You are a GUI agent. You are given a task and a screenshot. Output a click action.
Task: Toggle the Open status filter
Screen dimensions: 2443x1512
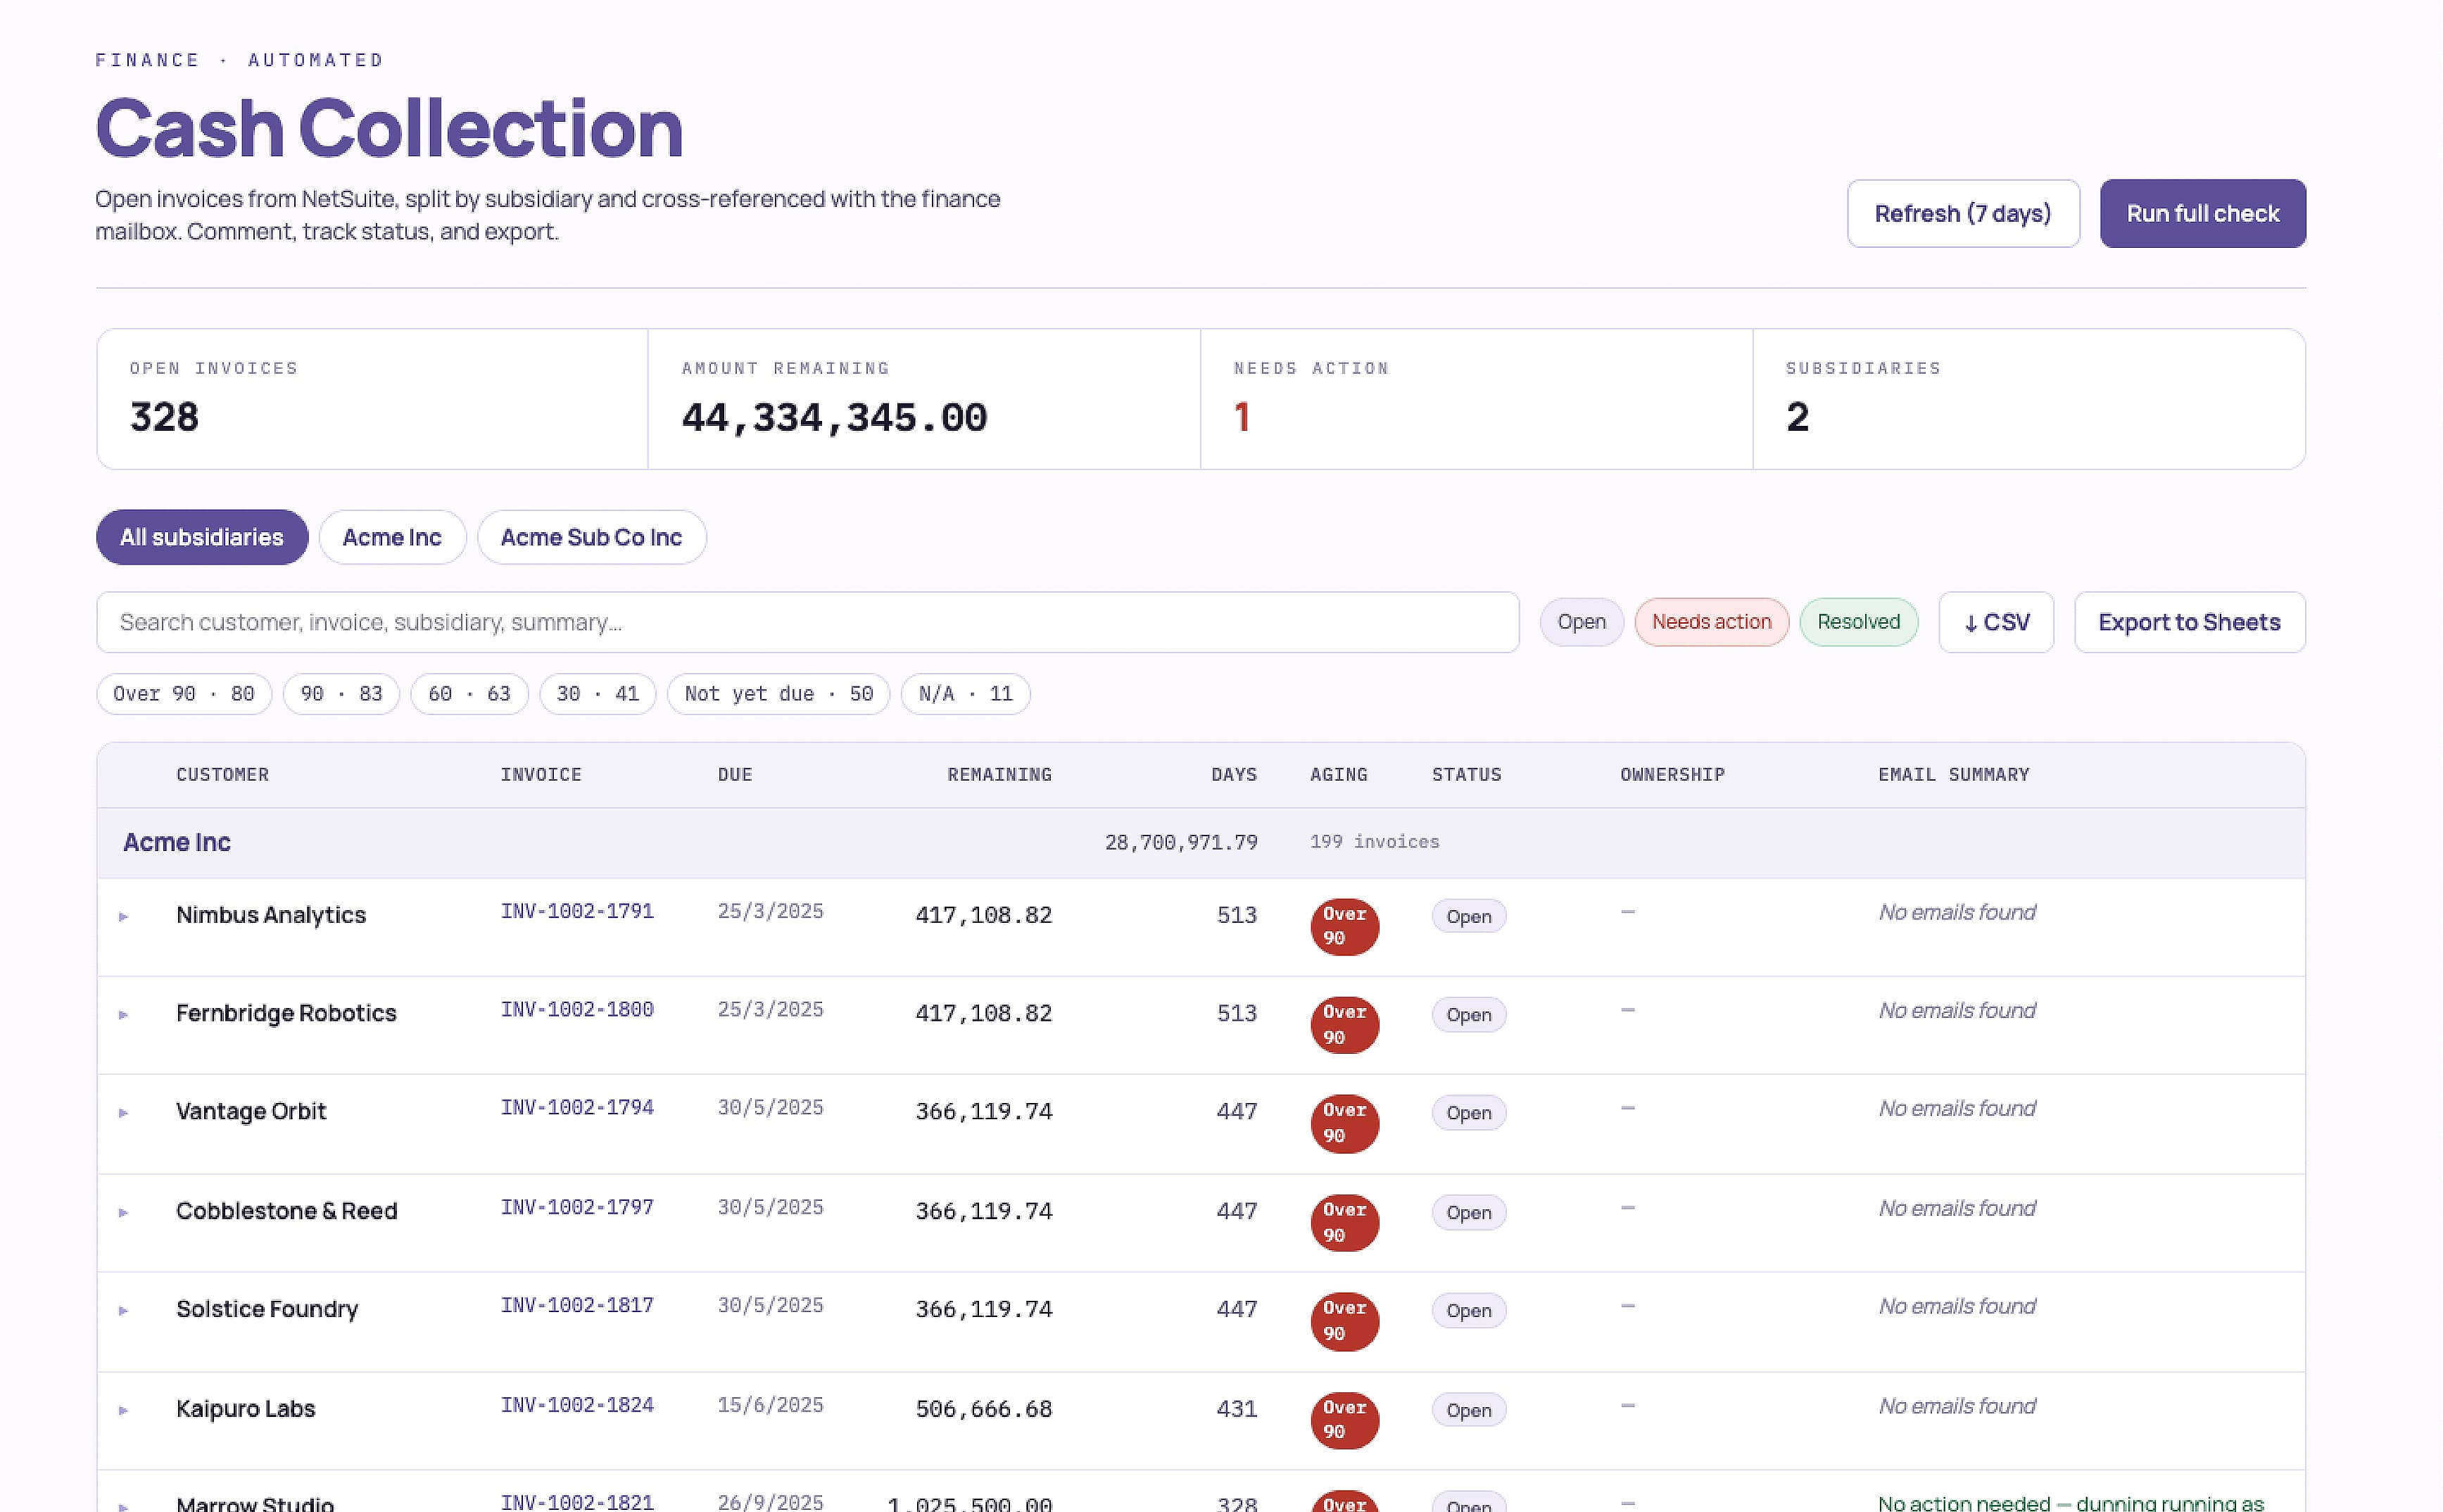pyautogui.click(x=1580, y=622)
